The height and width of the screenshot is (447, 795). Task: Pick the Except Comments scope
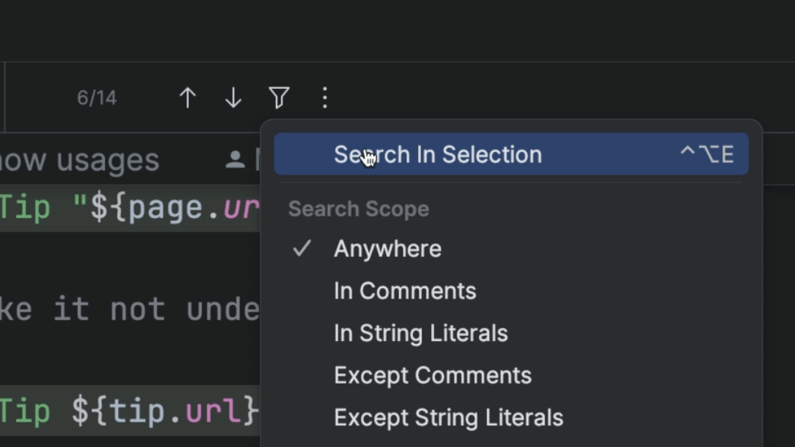click(x=432, y=376)
